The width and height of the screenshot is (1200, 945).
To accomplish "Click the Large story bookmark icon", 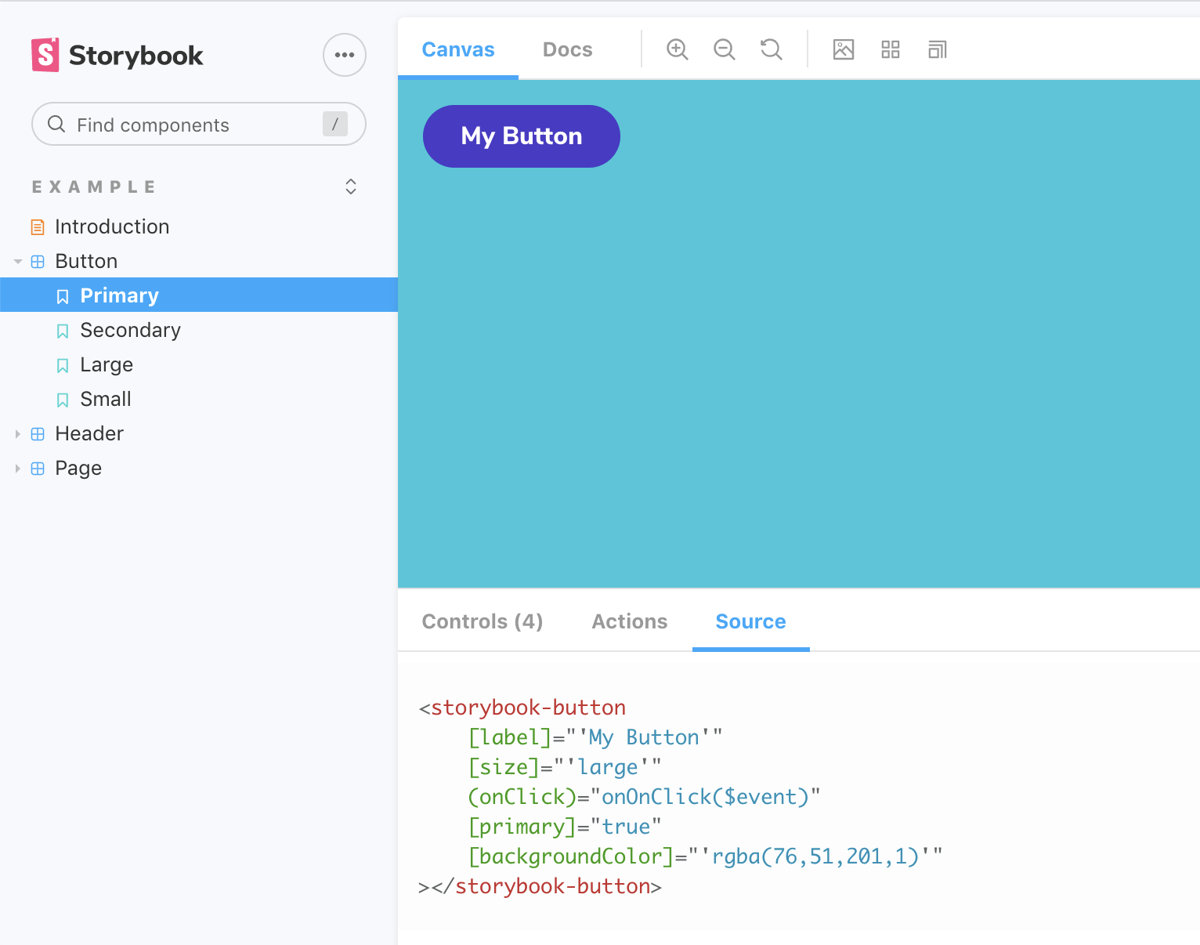I will pos(63,365).
